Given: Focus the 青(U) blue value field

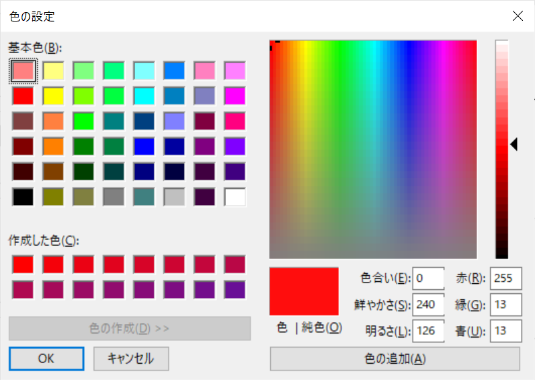Looking at the screenshot, I should coord(506,331).
